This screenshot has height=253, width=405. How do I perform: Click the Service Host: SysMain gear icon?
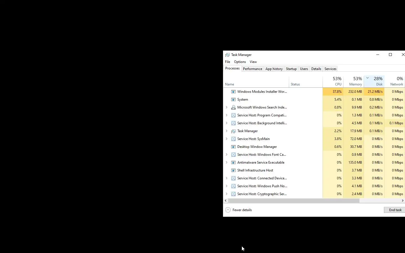pos(233,139)
